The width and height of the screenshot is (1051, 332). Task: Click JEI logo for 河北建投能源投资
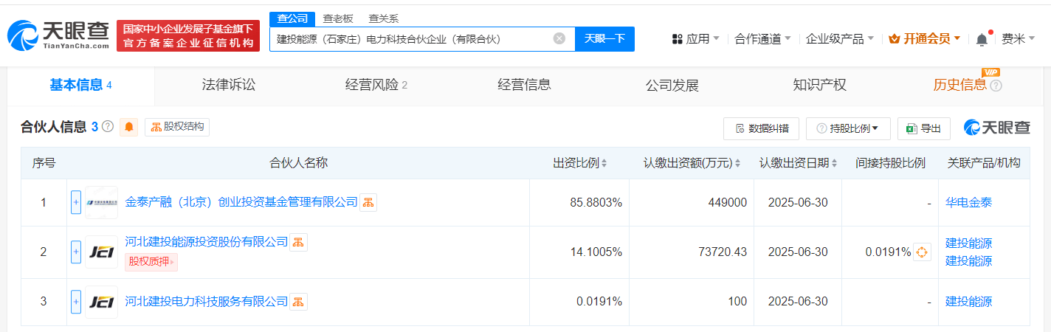102,252
